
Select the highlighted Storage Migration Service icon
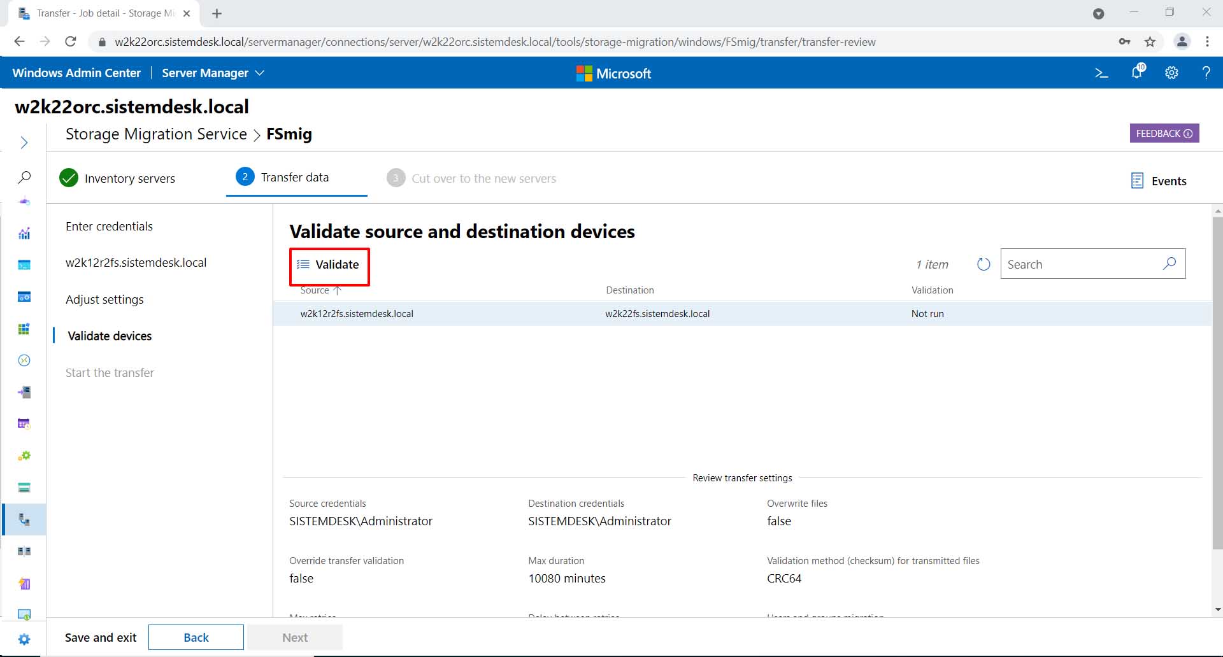(24, 519)
